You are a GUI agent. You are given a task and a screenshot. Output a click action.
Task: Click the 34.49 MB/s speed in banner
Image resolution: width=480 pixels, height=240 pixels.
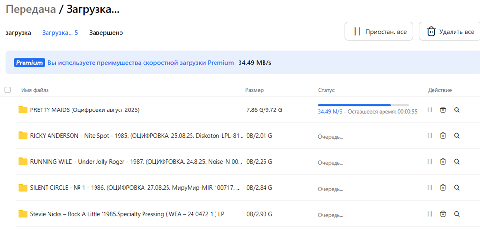pyautogui.click(x=255, y=63)
